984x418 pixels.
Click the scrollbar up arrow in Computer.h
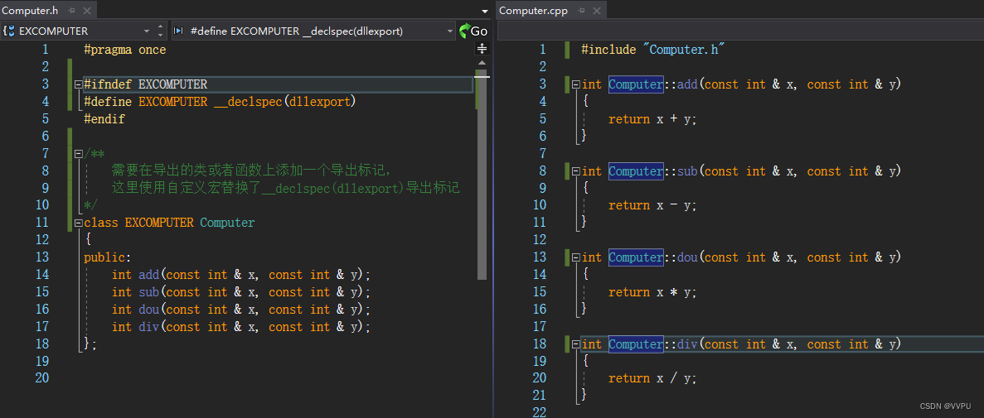(x=482, y=63)
